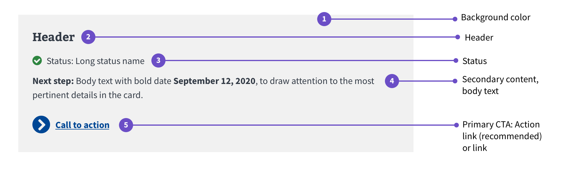The height and width of the screenshot is (185, 579).
Task: Click the endpoint dot beside Status label
Action: tap(456, 60)
